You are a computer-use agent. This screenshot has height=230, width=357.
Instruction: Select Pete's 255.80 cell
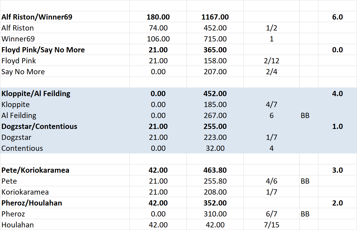coord(215,181)
